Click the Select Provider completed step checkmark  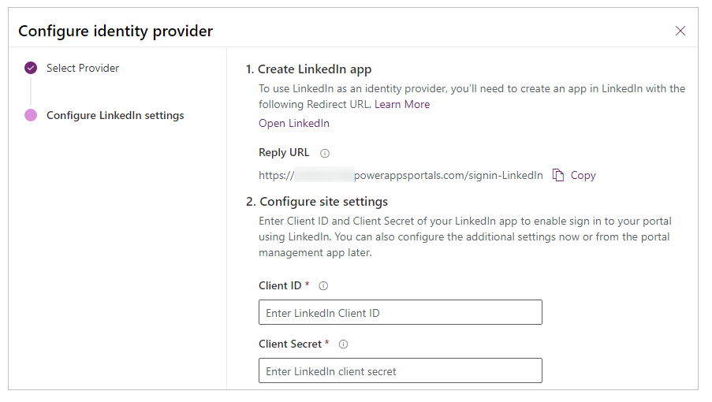pyautogui.click(x=31, y=68)
